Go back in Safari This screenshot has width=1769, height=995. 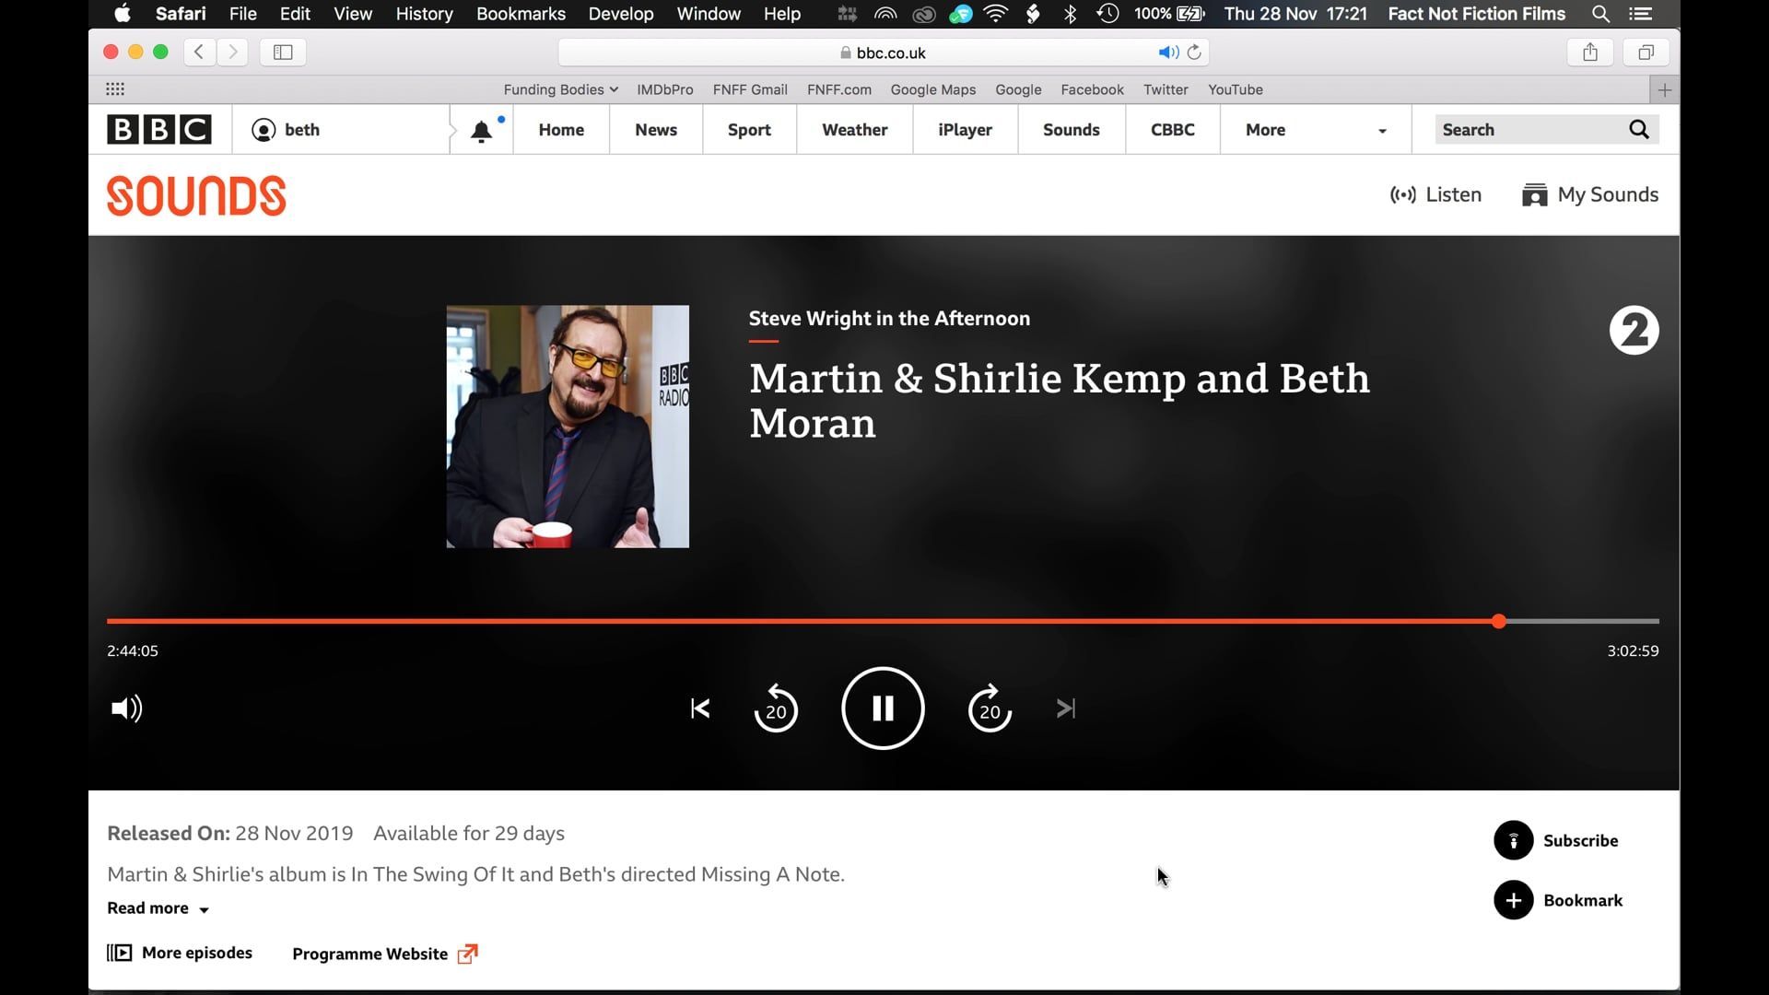tap(199, 53)
